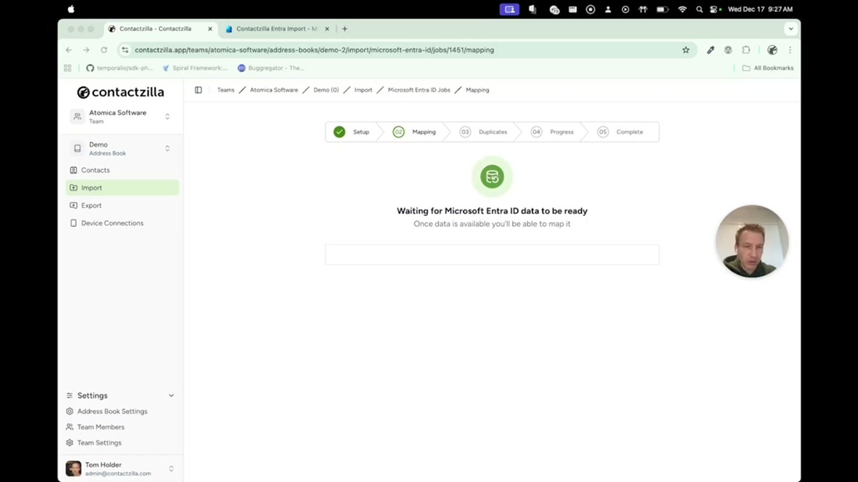Viewport: 858px width, 482px height.
Task: Click the eyedropper extension icon
Action: 711,50
